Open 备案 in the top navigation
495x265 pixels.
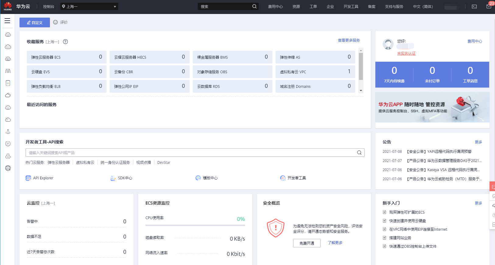click(371, 6)
